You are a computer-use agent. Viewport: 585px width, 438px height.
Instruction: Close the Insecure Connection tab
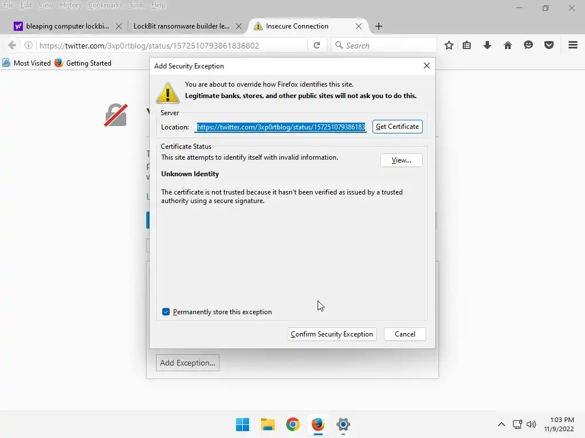coord(359,26)
